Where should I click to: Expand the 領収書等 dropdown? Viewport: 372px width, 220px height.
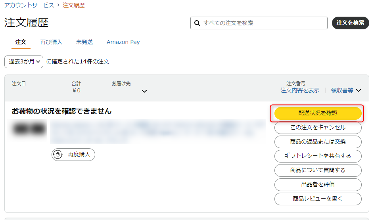click(x=346, y=90)
